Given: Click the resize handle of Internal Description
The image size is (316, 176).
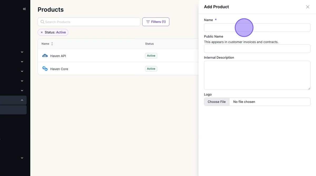Looking at the screenshot, I should (x=309, y=88).
